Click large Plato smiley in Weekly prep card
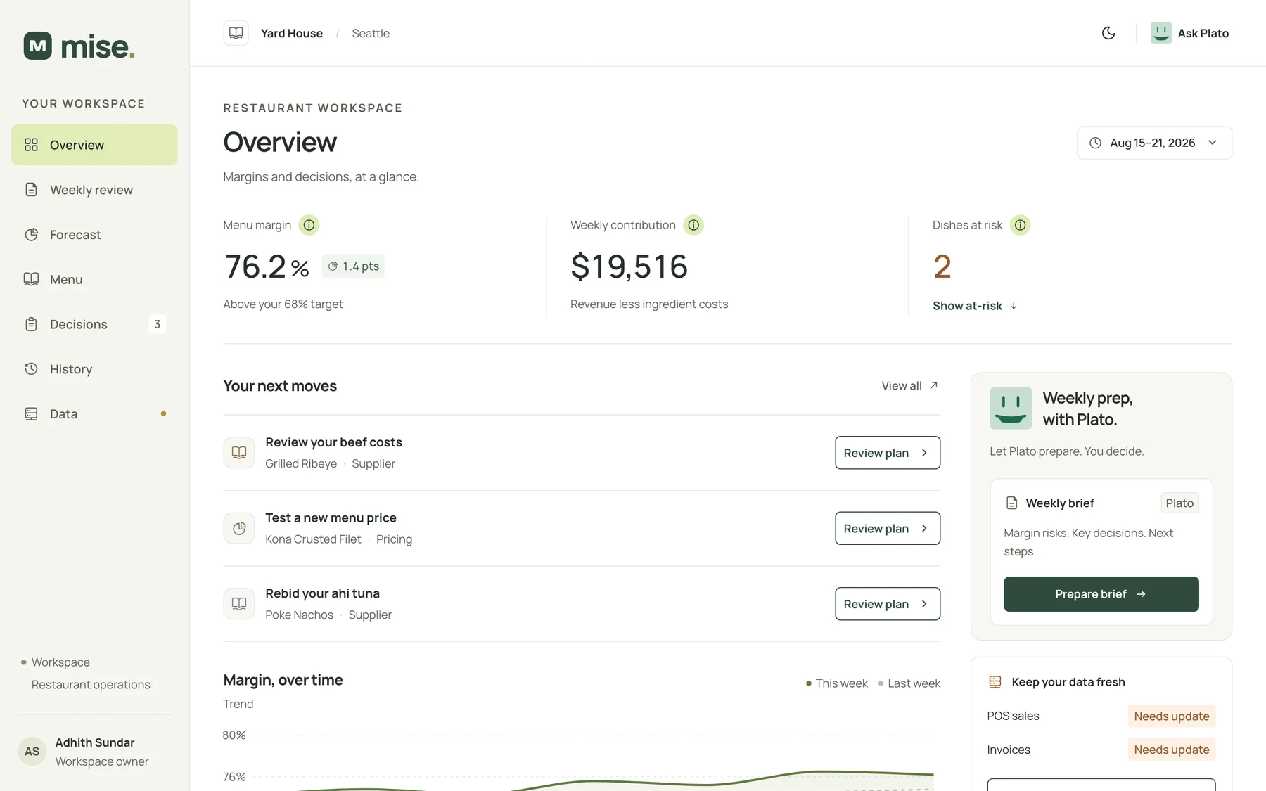Viewport: 1266px width, 791px height. pyautogui.click(x=1011, y=408)
